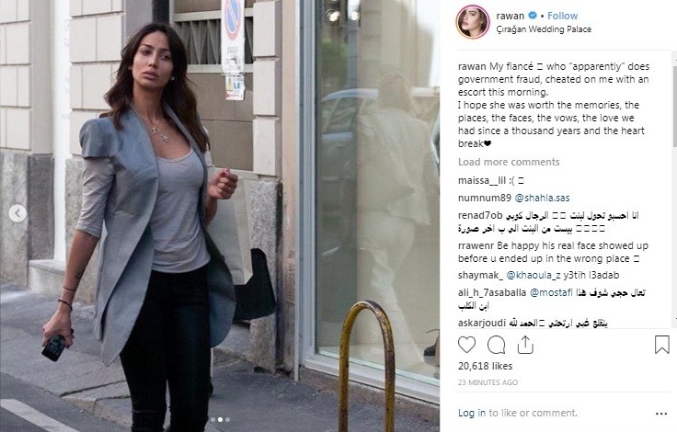Open the @khaoula_z mention
The width and height of the screenshot is (677, 432).
point(534,275)
